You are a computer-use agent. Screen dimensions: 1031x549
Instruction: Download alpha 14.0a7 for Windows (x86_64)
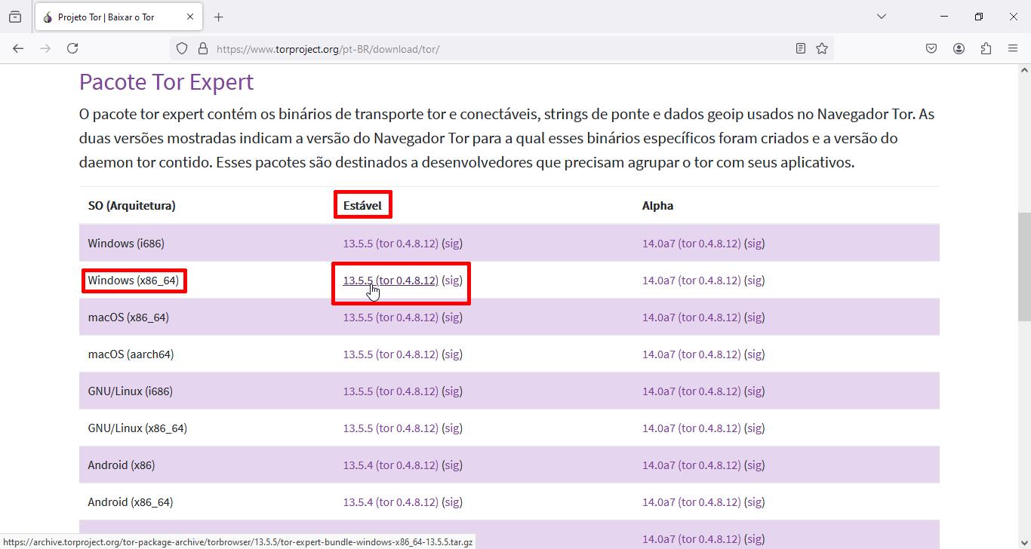pos(691,281)
